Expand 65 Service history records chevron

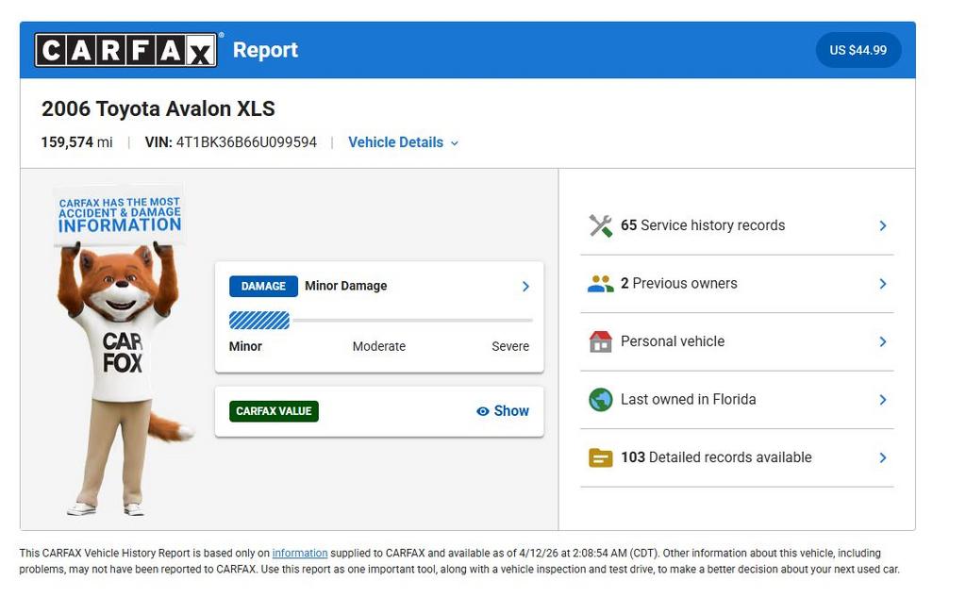tap(883, 225)
